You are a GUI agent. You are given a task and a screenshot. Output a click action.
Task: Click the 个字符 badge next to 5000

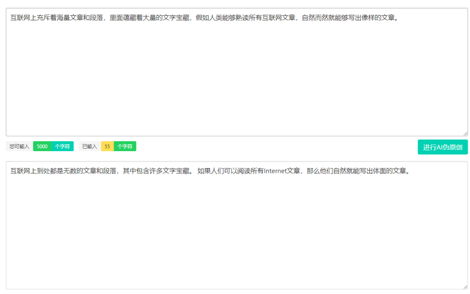62,146
